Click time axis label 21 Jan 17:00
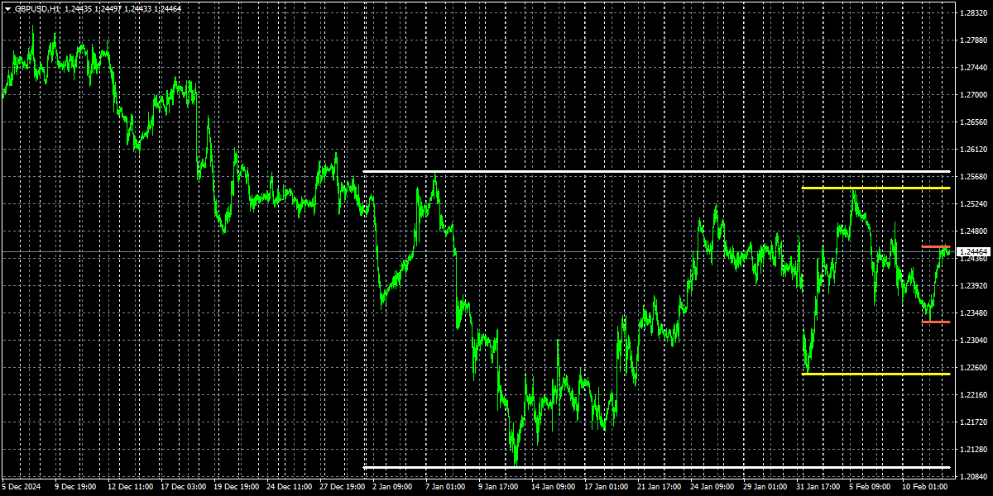Image resolution: width=993 pixels, height=496 pixels. [x=660, y=488]
